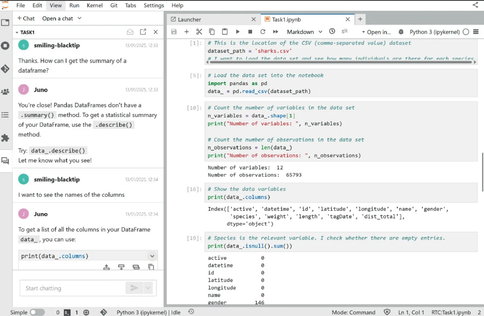Viewport: 484px width, 316px height.
Task: Close the Task1.ipynb tab
Action: (348, 19)
